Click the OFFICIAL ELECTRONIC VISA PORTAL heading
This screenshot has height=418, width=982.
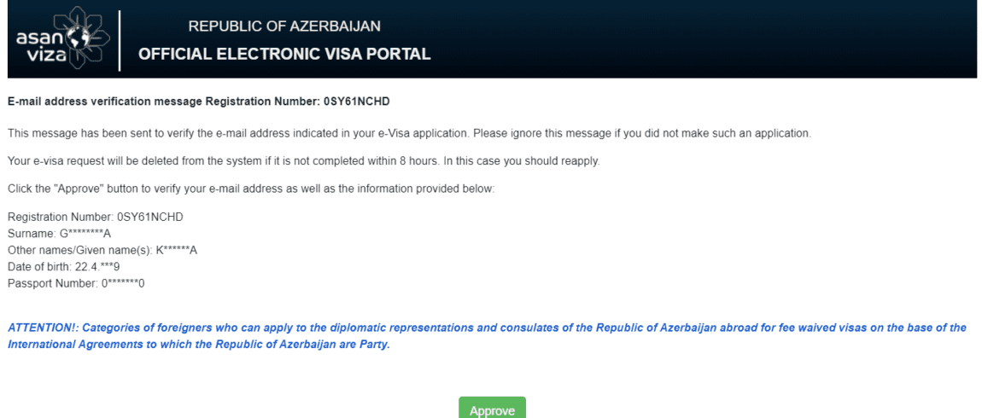(x=284, y=55)
